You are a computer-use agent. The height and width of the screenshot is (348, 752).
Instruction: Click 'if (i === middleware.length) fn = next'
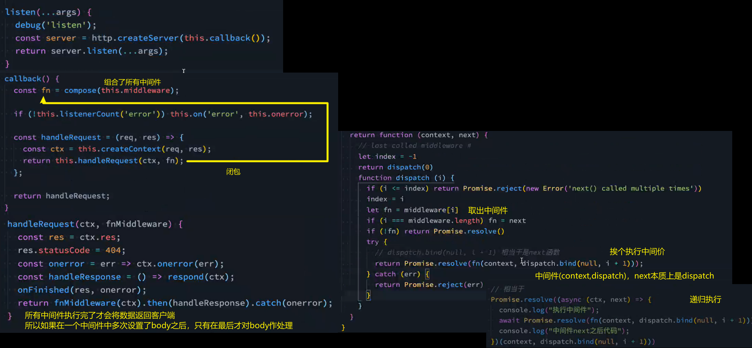pos(446,221)
